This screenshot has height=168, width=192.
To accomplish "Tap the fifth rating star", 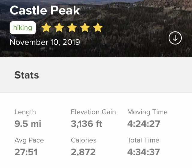I will (x=97, y=27).
